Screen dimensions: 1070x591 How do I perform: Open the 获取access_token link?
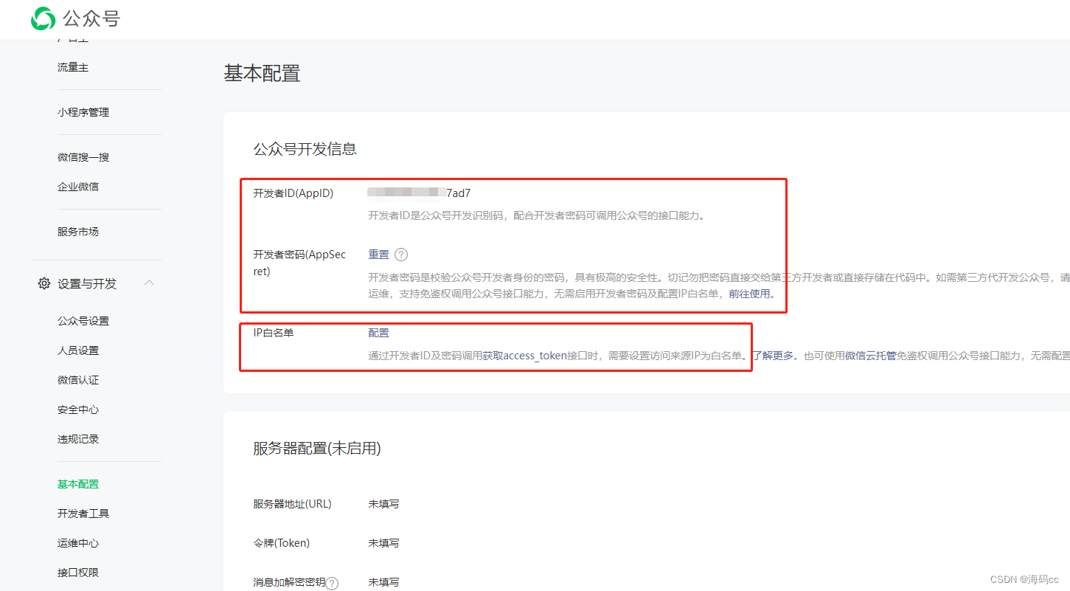(x=525, y=356)
